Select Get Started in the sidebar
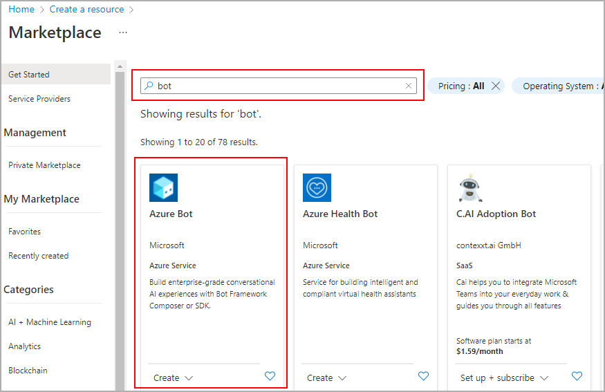Screen dimensions: 605x392 [29, 75]
